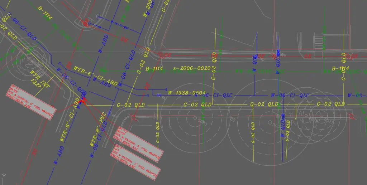
Task: Click the yellow WTR-8"-PVC label
Action: pyautogui.click(x=98, y=129)
